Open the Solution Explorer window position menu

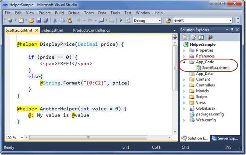[227, 30]
